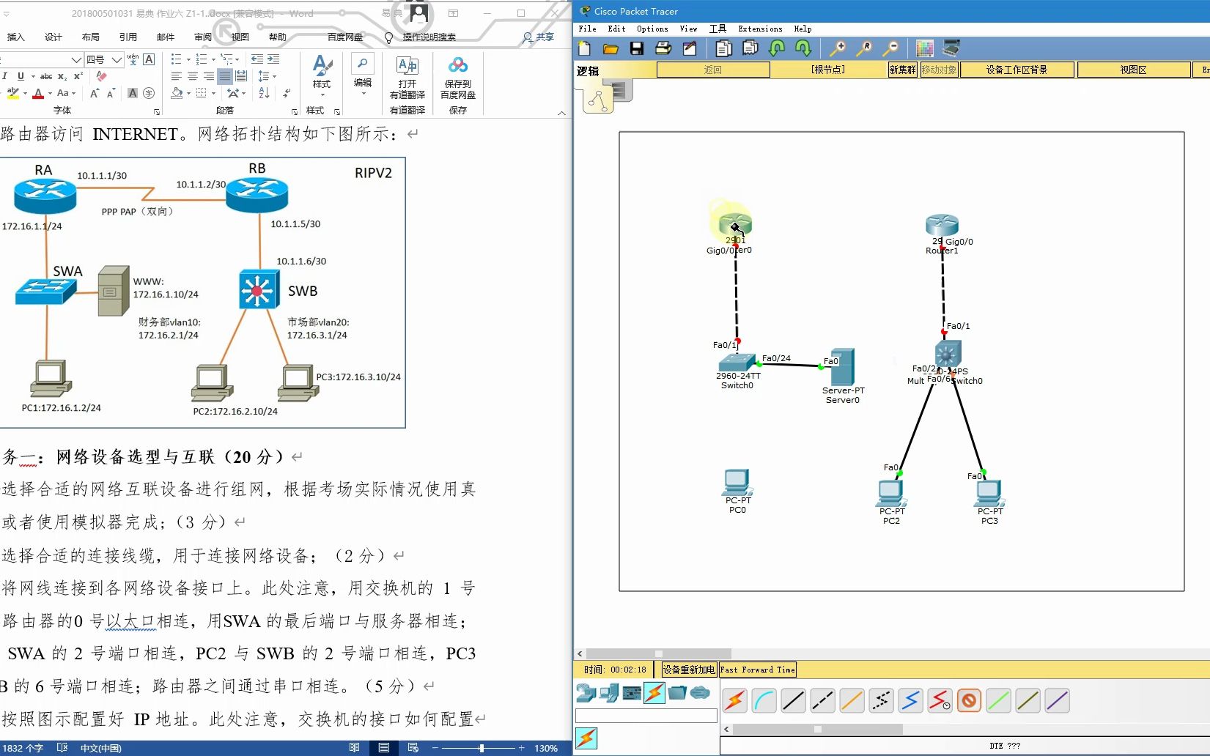Image resolution: width=1210 pixels, height=756 pixels.
Task: Open the custom device palette color tool
Action: pyautogui.click(x=925, y=48)
